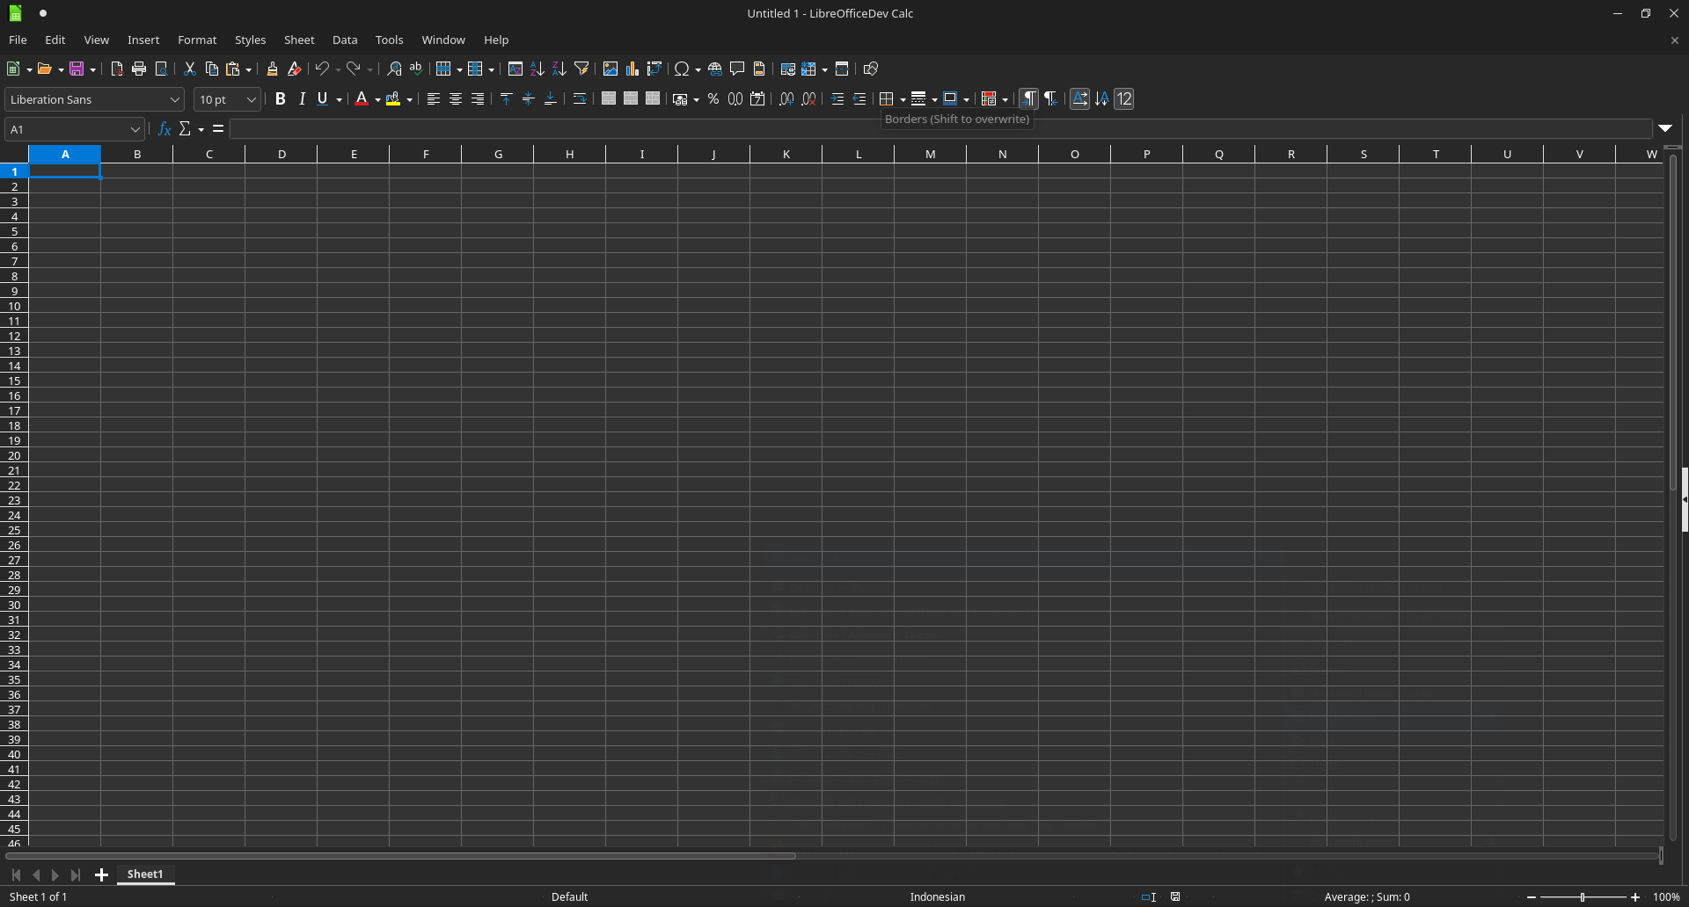1689x907 pixels.
Task: Click the formula input line
Action: (940, 129)
